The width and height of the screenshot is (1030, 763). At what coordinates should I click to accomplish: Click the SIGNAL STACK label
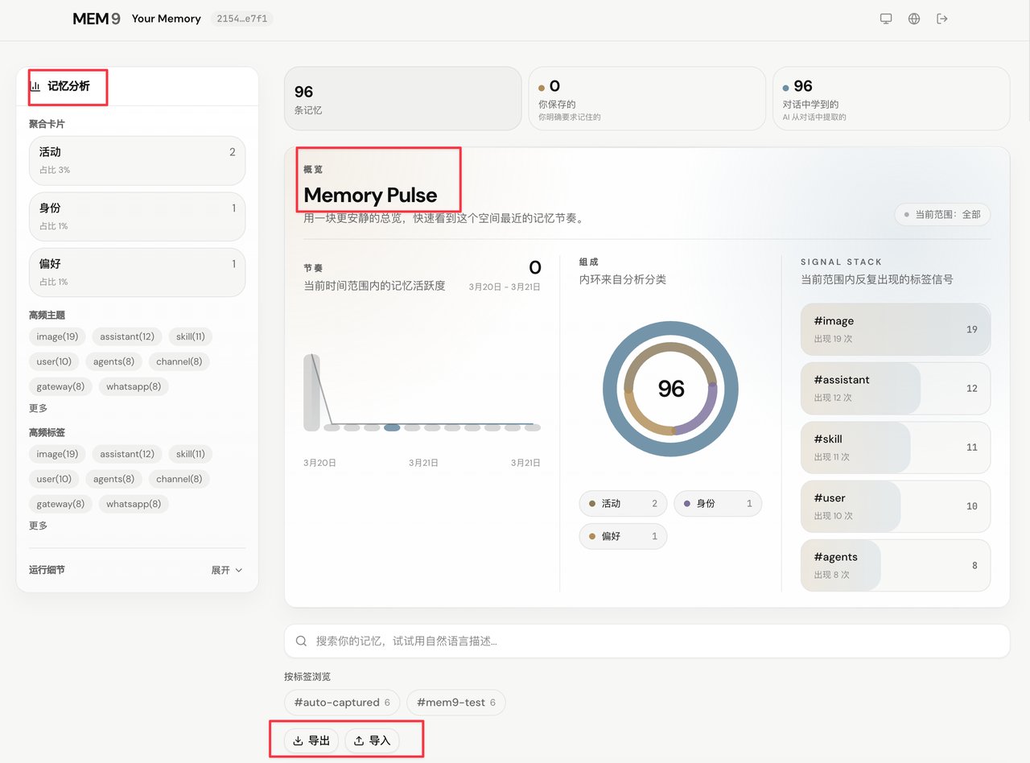pos(841,262)
